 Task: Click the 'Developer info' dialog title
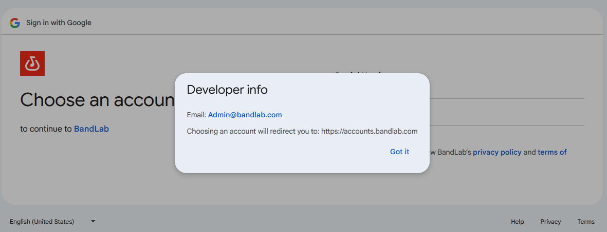click(227, 90)
